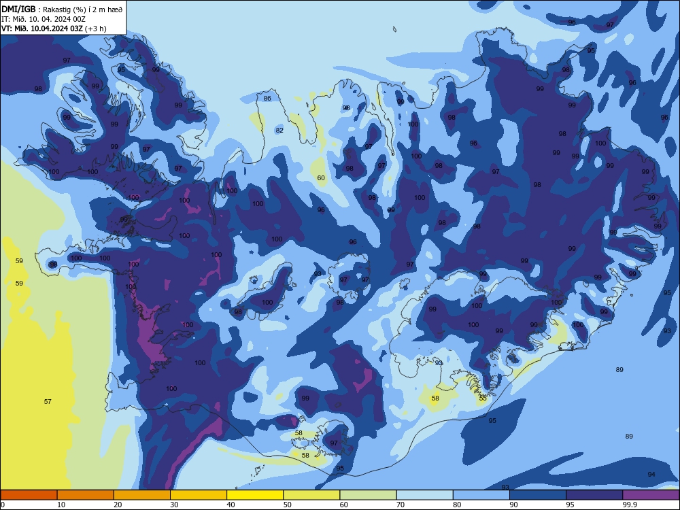Image resolution: width=680 pixels, height=510 pixels.
Task: Click the "82" humidity value on the map
Action: tap(279, 130)
